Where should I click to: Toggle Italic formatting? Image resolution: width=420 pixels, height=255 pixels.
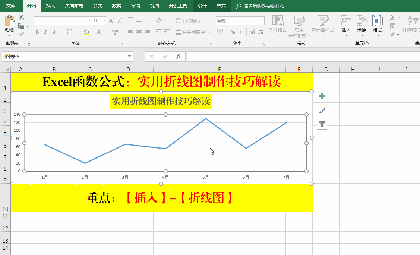(x=46, y=32)
